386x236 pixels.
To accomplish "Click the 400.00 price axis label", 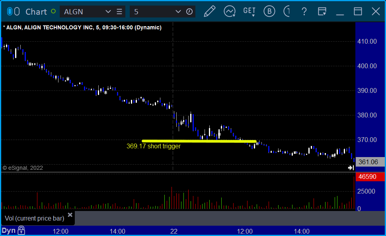I will tap(367, 66).
